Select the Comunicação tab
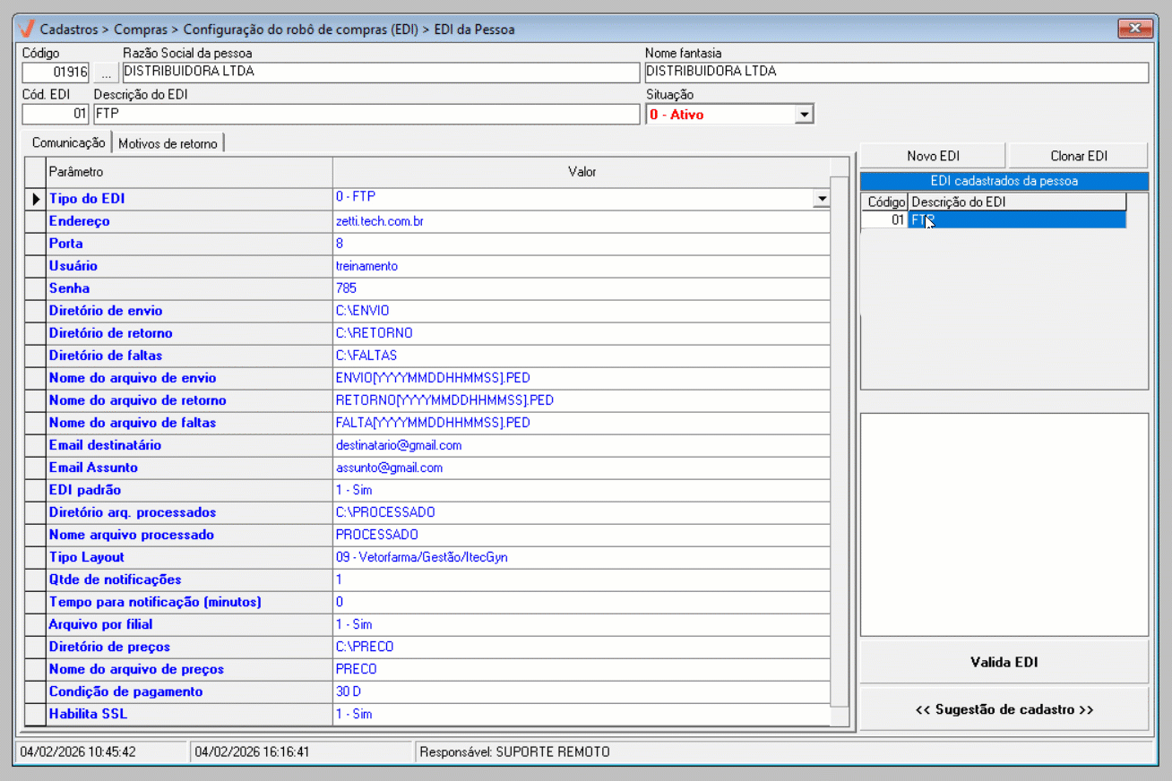This screenshot has height=781, width=1172. [x=68, y=142]
